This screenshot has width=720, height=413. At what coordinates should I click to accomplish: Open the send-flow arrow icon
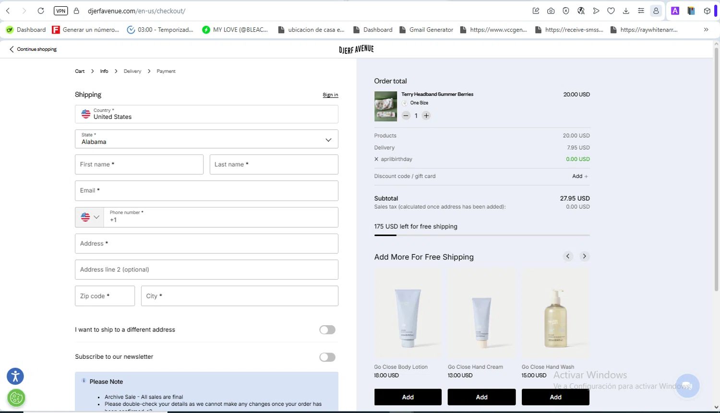(596, 11)
